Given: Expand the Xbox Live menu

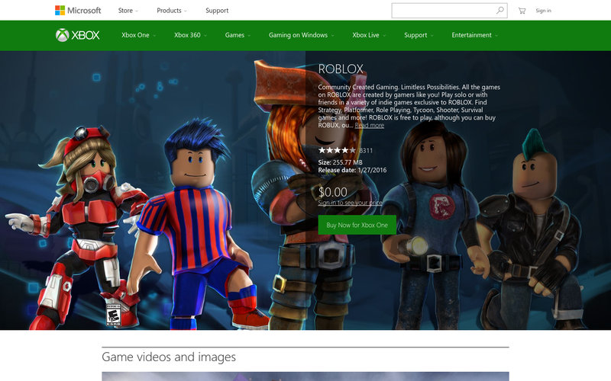Looking at the screenshot, I should [x=369, y=35].
